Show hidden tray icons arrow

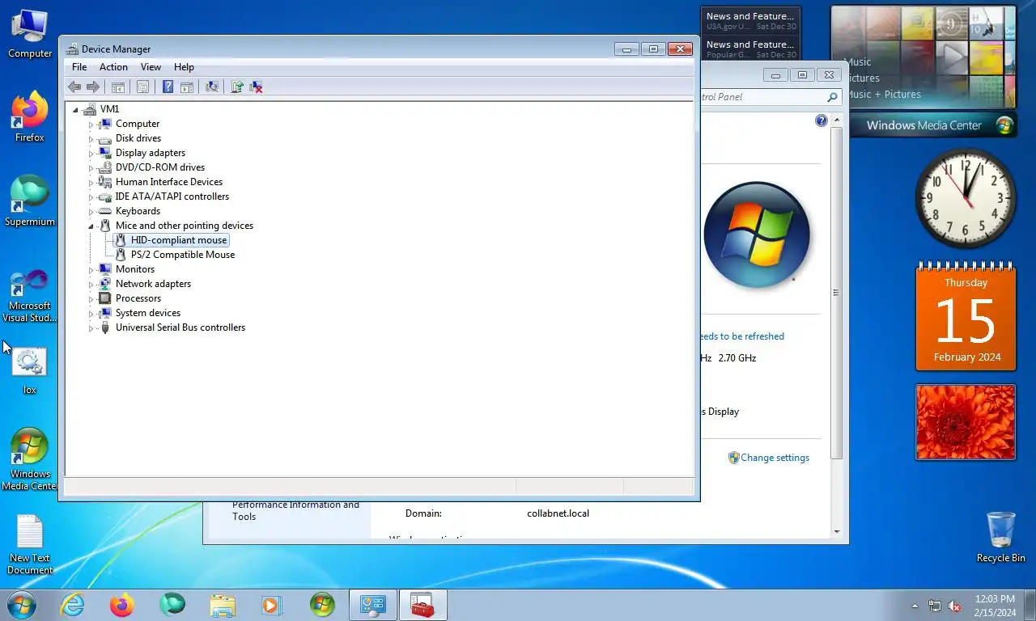(915, 606)
